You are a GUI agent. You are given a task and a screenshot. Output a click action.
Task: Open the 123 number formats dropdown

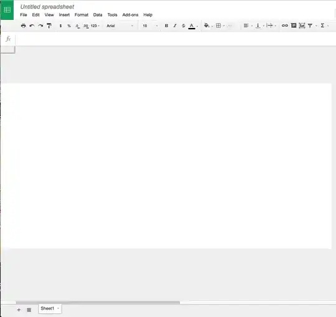tap(95, 26)
